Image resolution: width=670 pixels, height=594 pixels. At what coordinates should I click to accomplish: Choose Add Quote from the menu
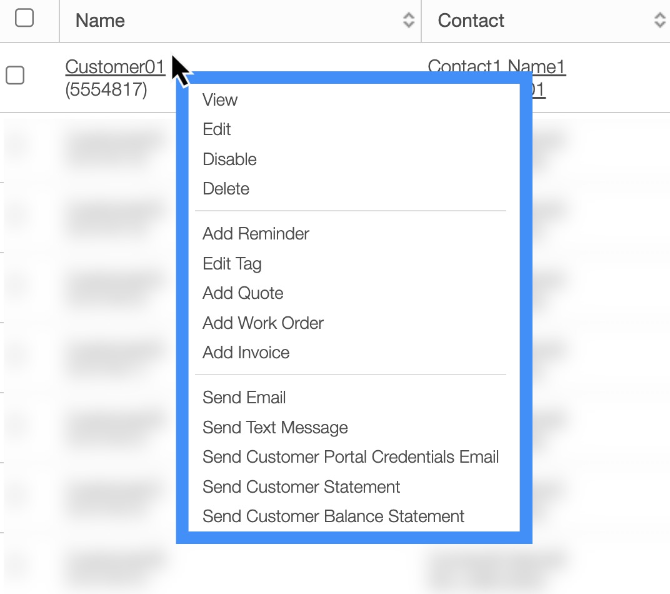point(243,293)
